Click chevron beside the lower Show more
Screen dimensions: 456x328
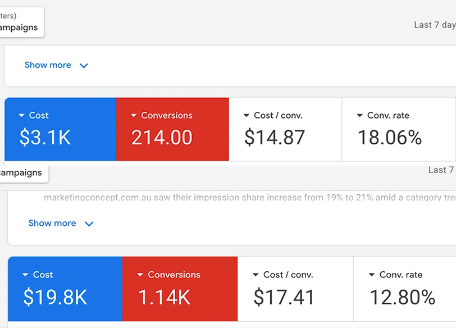coord(89,224)
